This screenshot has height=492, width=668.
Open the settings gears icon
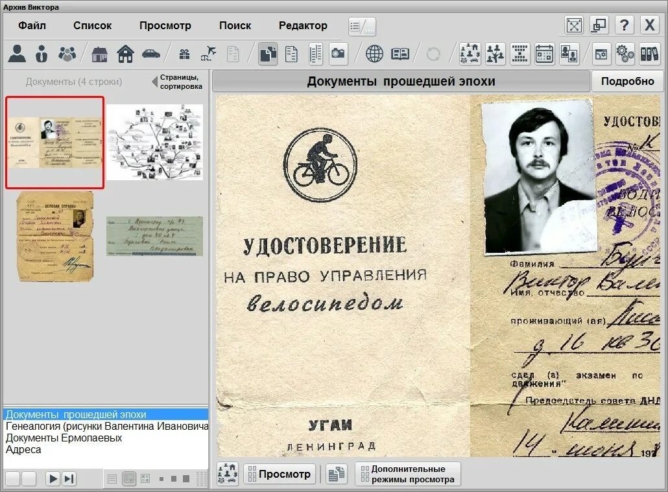pos(625,54)
